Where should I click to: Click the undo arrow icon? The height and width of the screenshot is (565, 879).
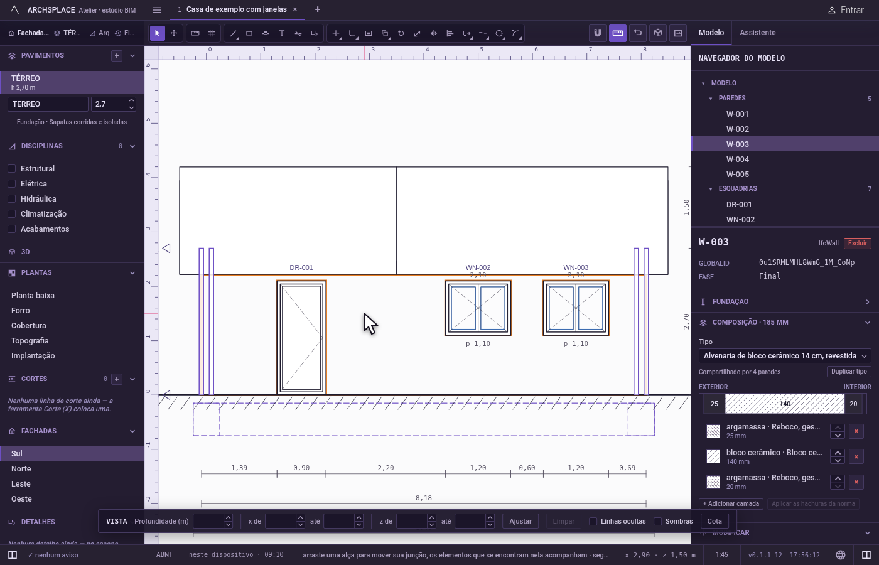coord(638,33)
